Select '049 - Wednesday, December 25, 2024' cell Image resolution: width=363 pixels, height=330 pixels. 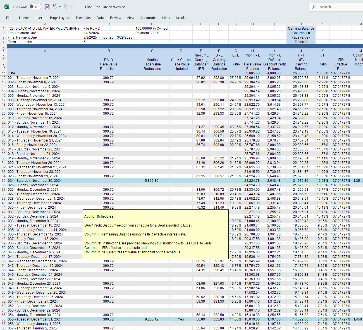(x=45, y=293)
